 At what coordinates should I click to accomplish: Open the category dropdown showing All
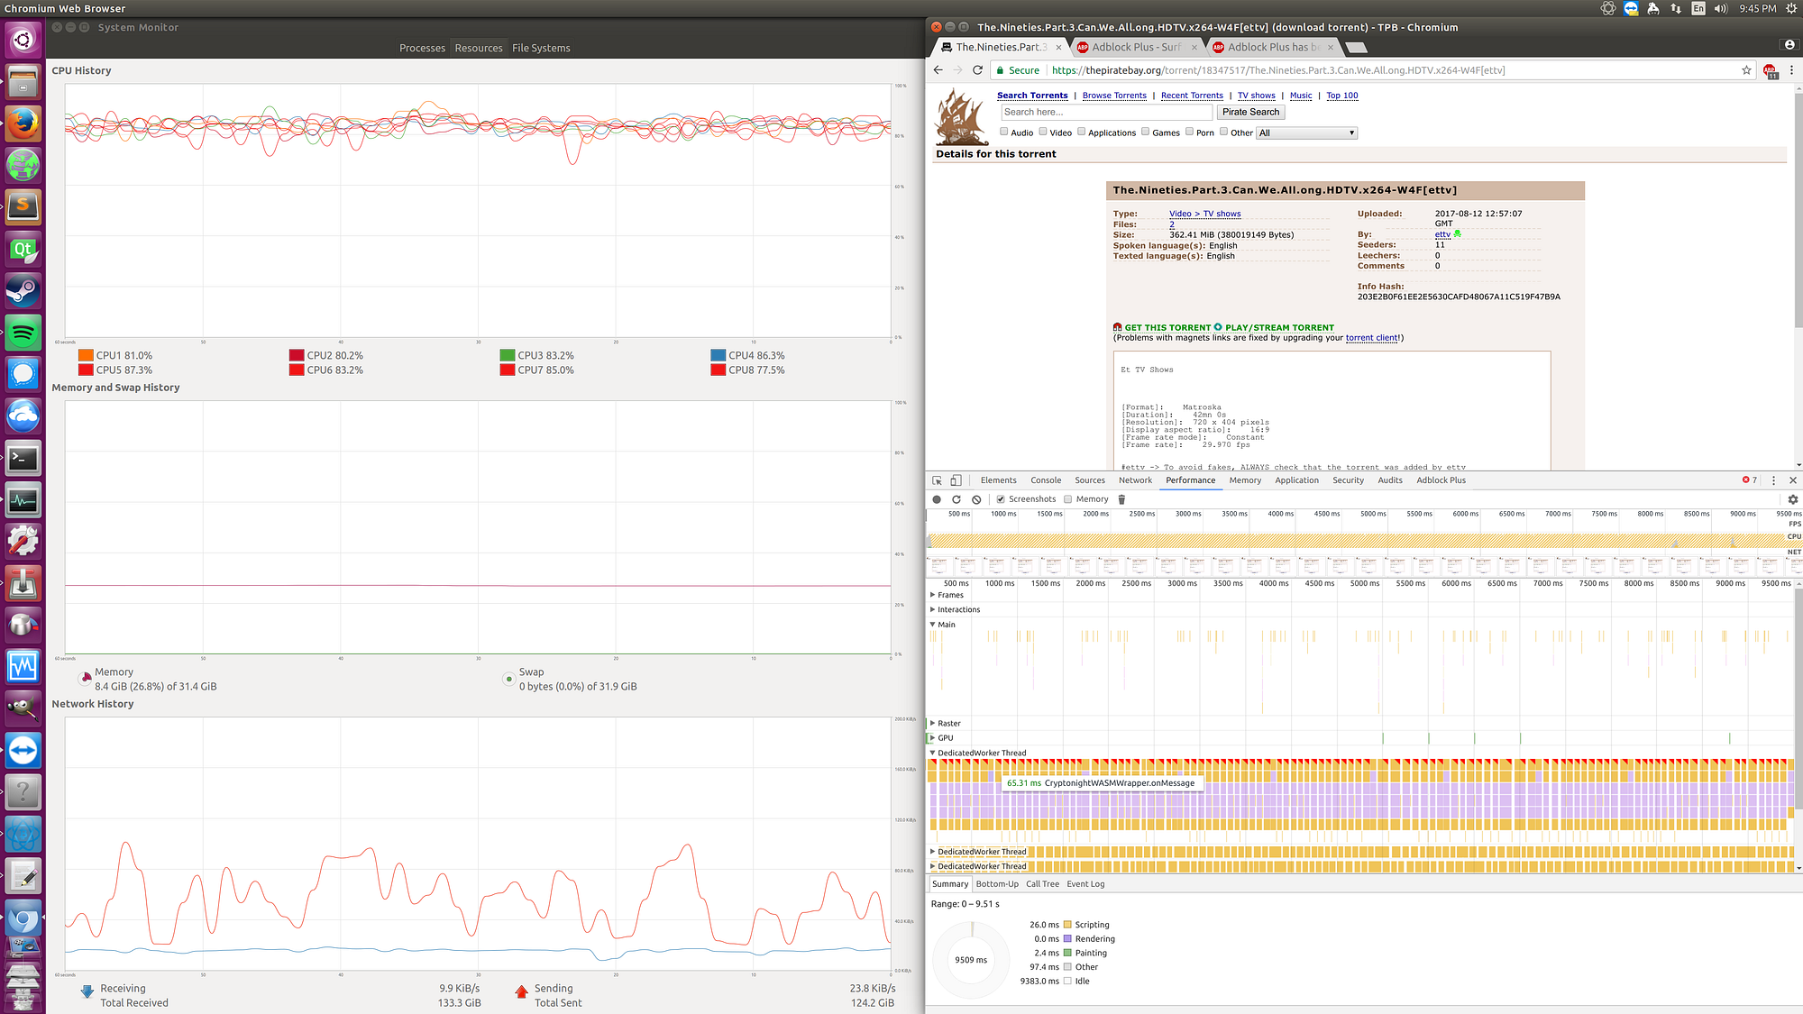click(1306, 132)
